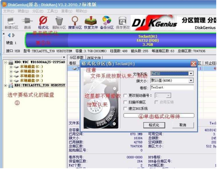
Task: Click the 新建分区 toolbar icon
Action: (11, 23)
